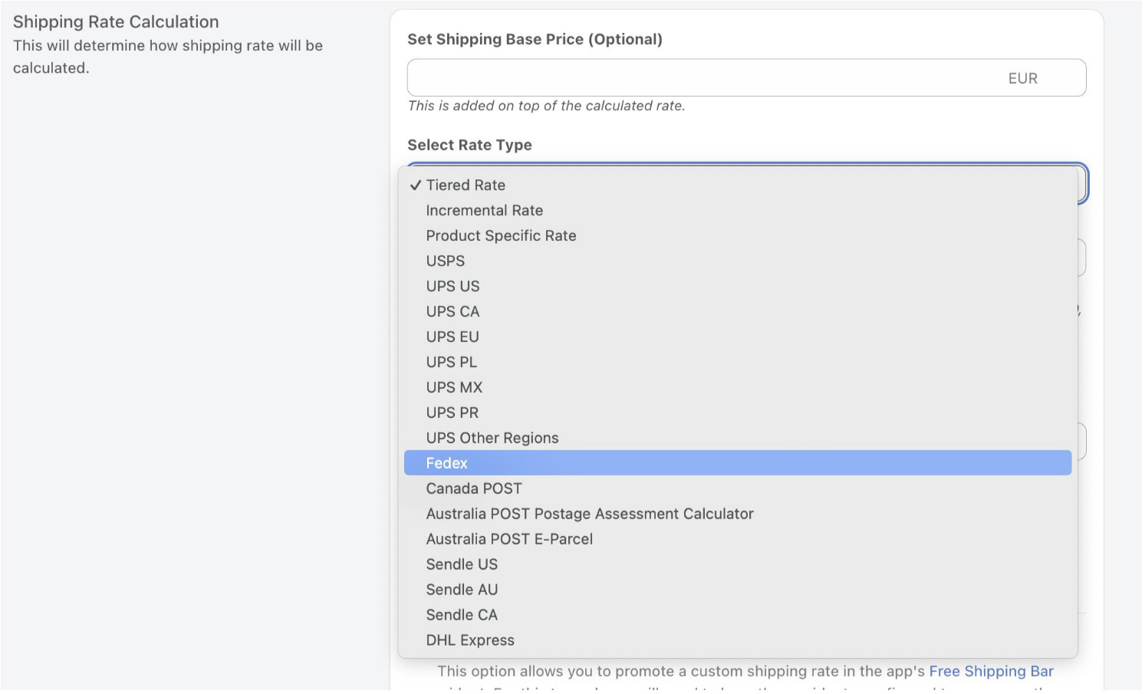Choose Sendle AU option
1145x694 pixels.
click(738, 590)
